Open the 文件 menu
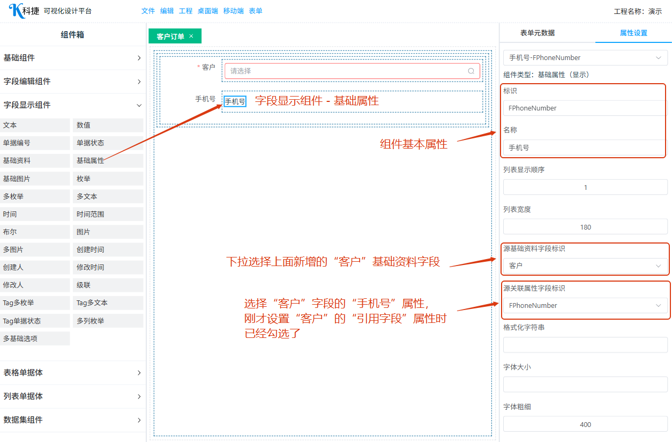The width and height of the screenshot is (672, 442). click(148, 11)
